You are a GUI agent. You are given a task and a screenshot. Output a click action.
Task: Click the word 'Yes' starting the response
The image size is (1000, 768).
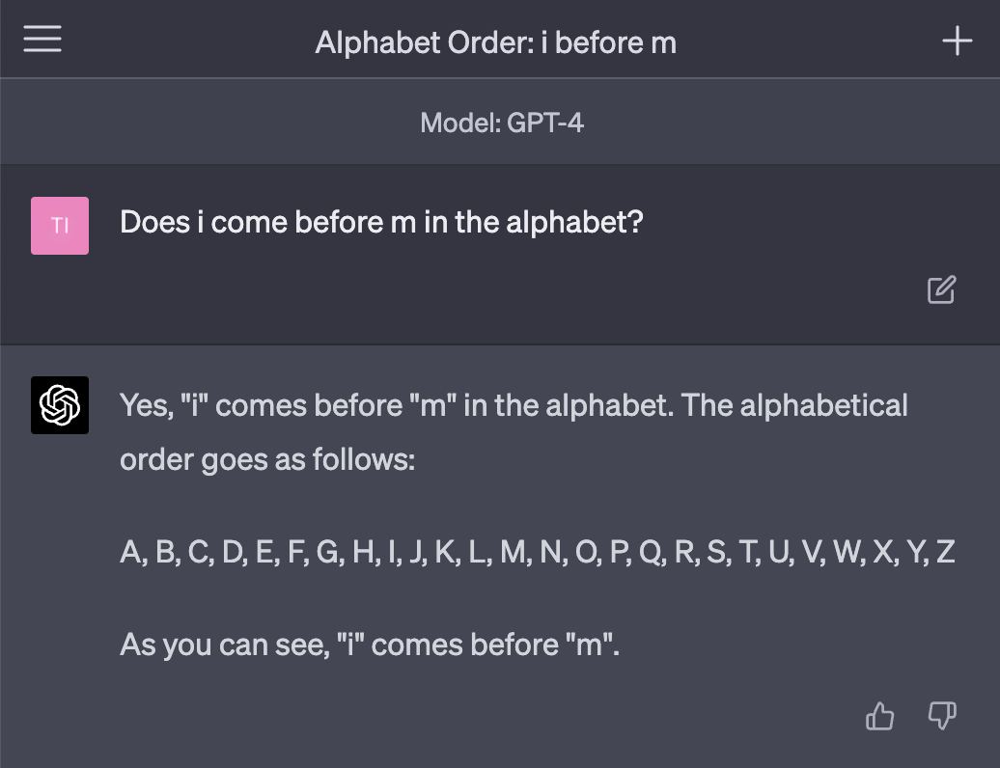point(145,405)
